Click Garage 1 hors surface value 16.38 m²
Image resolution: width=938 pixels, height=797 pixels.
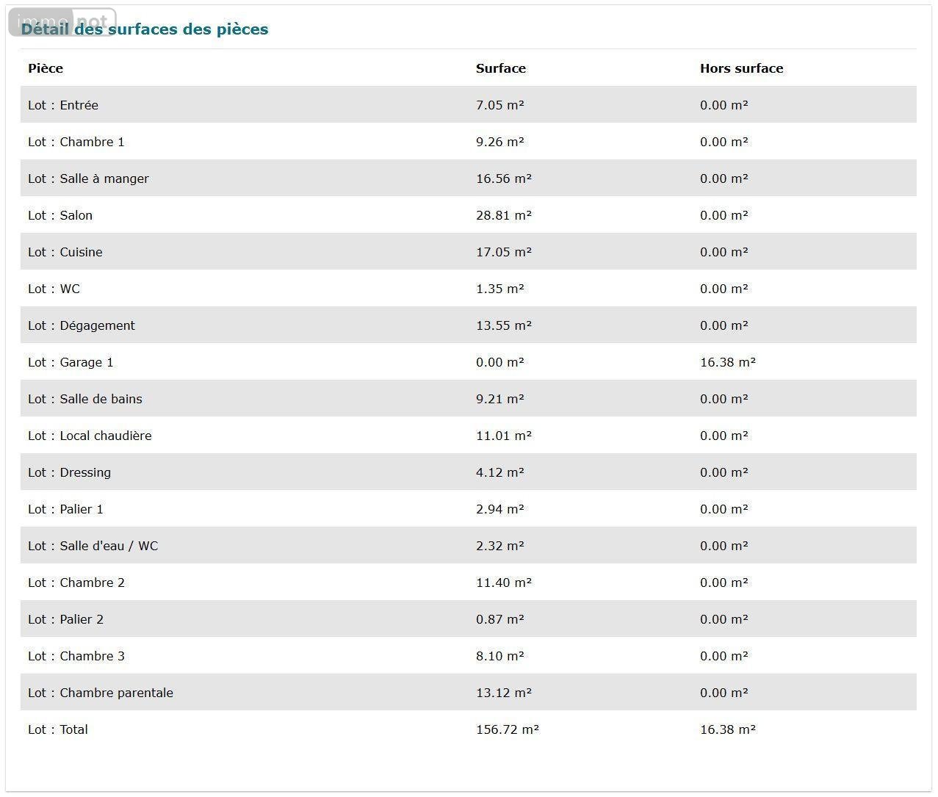727,362
